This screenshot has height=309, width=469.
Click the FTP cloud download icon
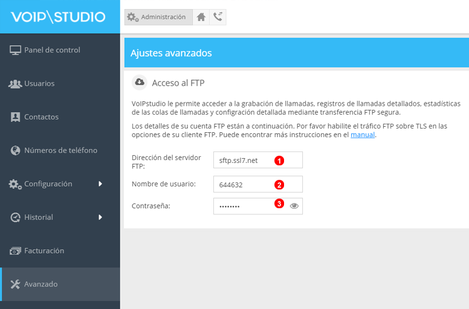[140, 82]
